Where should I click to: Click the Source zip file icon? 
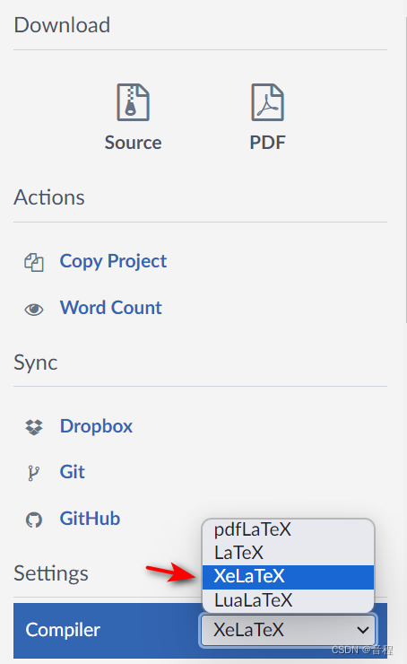[133, 102]
